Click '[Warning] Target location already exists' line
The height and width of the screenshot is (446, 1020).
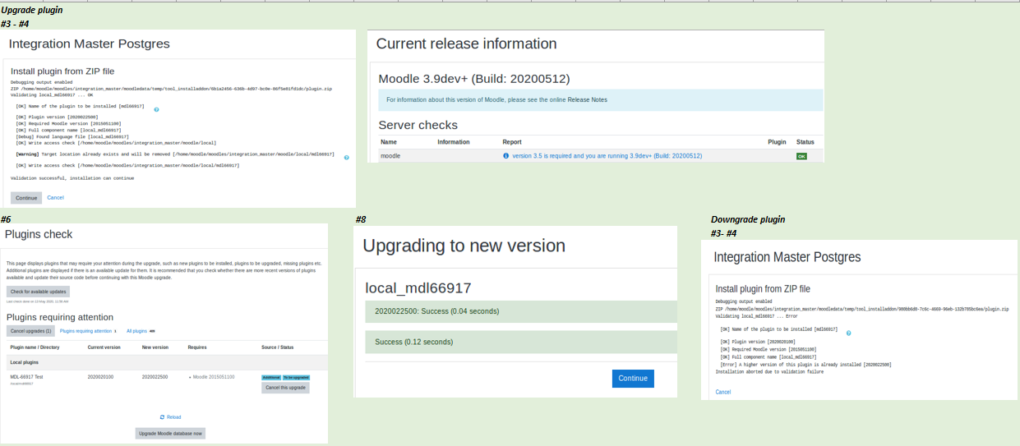tap(175, 154)
